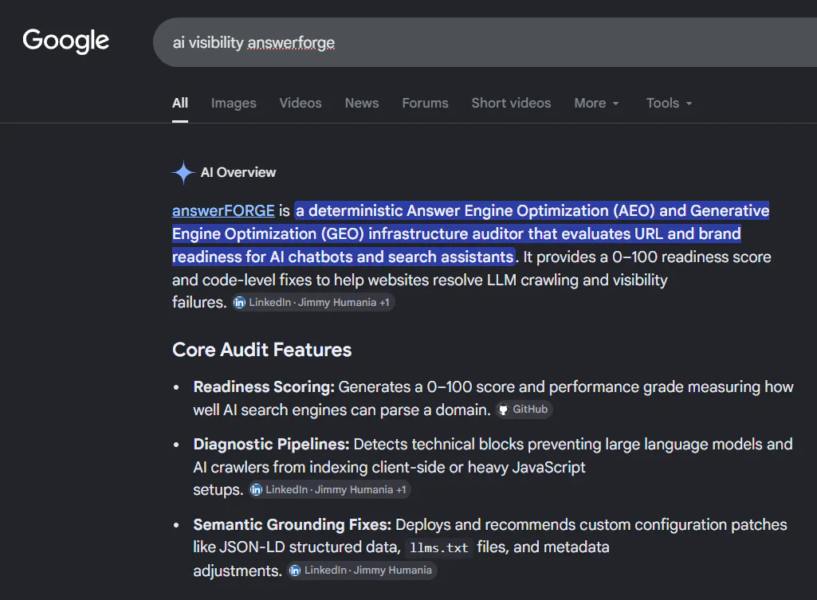Open LinkedIn Jimmy Humania +1 citation after 'failures.'
This screenshot has height=600, width=817.
coord(312,302)
